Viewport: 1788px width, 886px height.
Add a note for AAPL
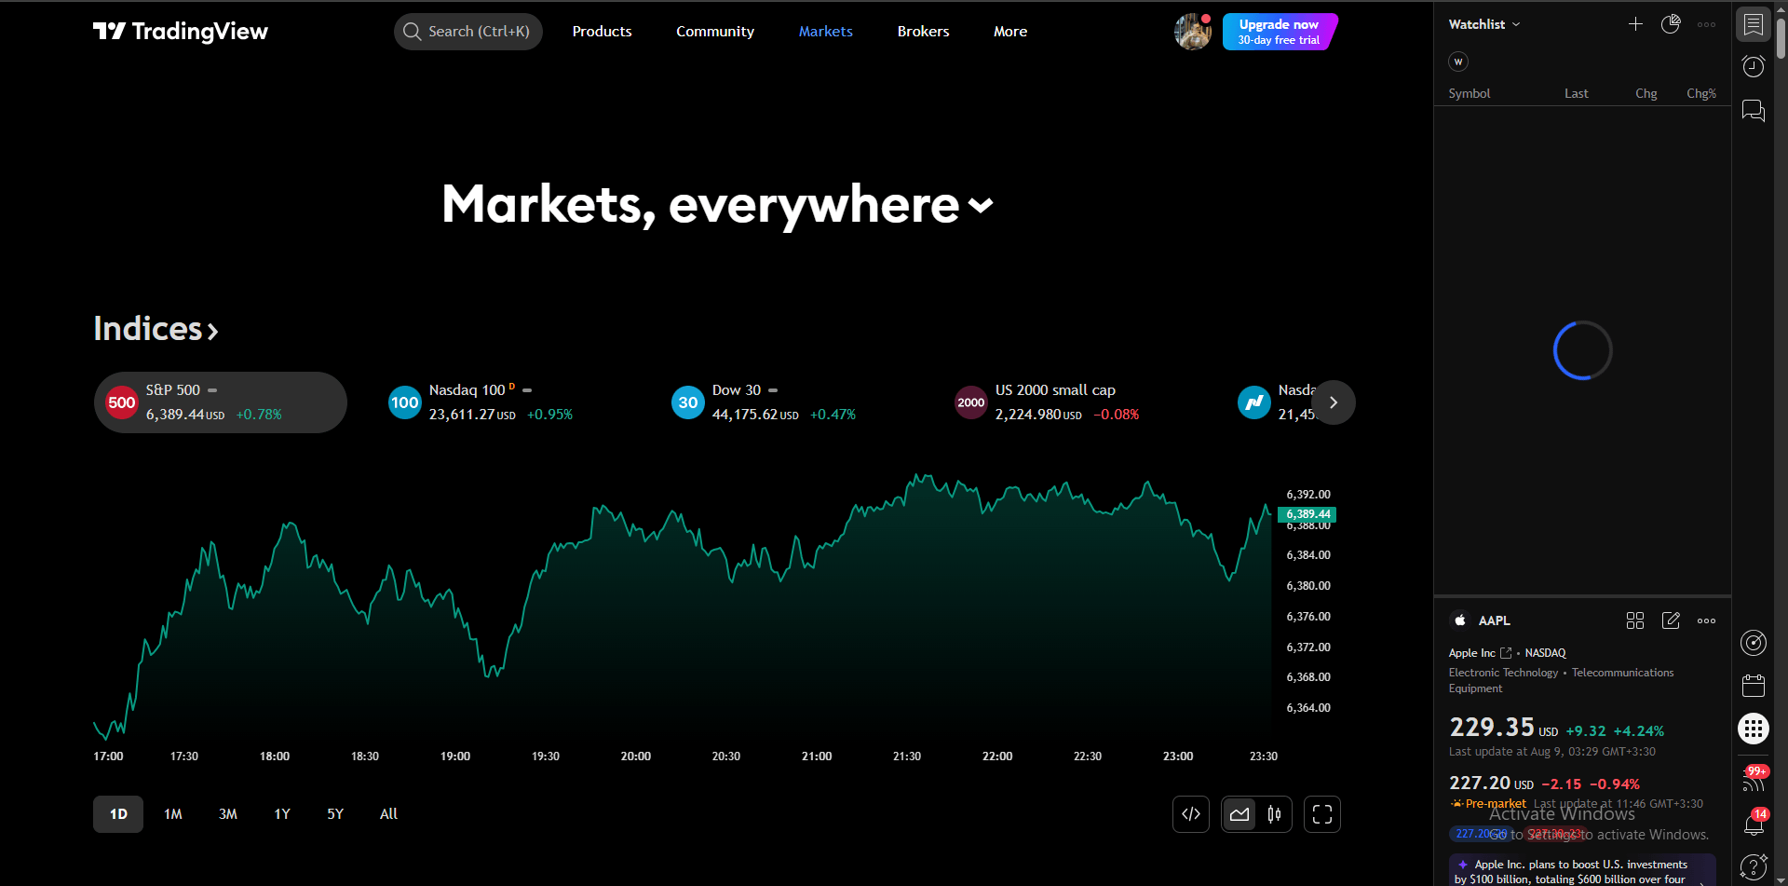click(x=1671, y=620)
